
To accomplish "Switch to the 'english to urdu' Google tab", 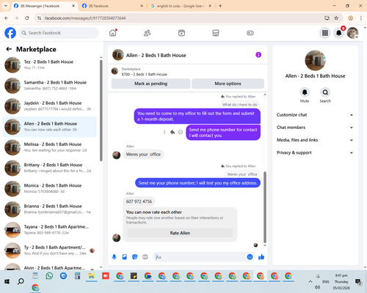I will pos(181,6).
